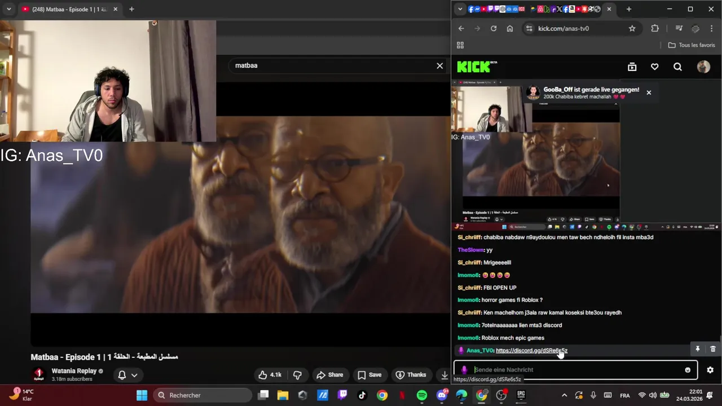Dismiss the GooBa_Off live notification
722x406 pixels.
coord(649,92)
